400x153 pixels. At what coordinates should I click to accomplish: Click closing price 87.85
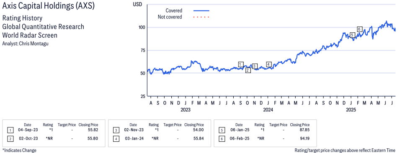tap(305, 130)
